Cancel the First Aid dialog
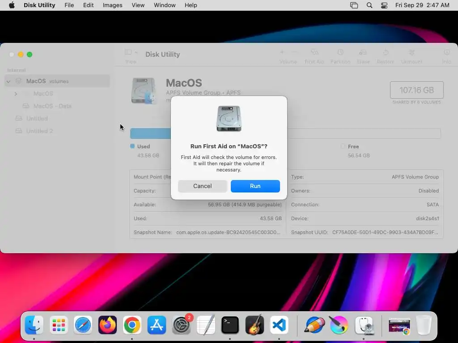458x343 pixels. pos(203,186)
